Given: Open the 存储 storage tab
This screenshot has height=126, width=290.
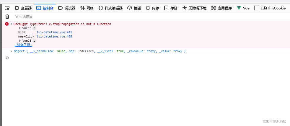Looking at the screenshot, I should 171,8.
